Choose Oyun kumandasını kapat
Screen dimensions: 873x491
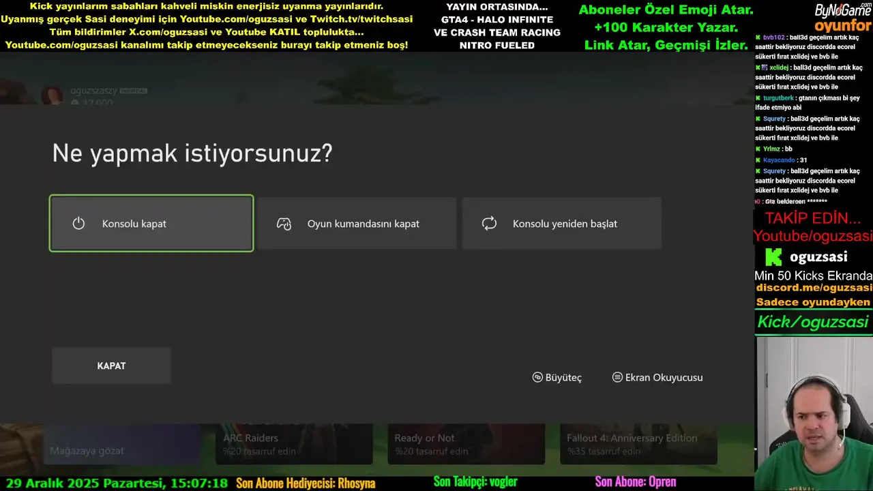tap(357, 224)
